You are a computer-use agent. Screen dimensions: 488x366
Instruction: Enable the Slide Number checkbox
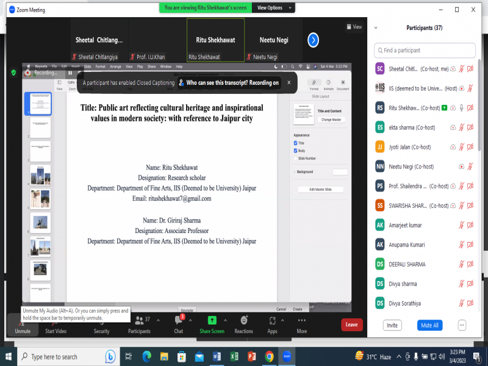[x=296, y=158]
